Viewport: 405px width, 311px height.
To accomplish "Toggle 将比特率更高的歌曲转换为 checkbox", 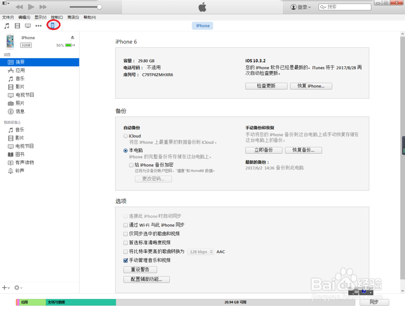I will [126, 252].
